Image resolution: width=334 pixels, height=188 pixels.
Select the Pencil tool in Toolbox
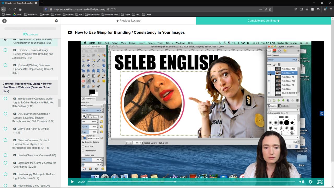(99, 76)
